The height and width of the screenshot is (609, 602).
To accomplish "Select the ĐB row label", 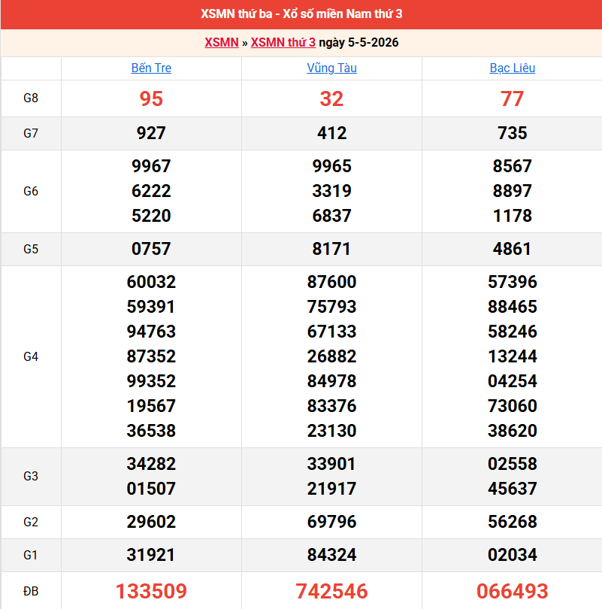I will click(x=31, y=591).
